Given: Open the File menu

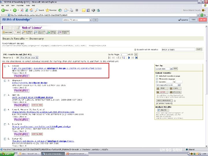Looking at the screenshot, I should point(3,5).
